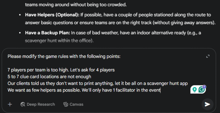Click the 'Have Helpers (Optional):' bold heading
This screenshot has width=220, height=113.
pos(52,15)
